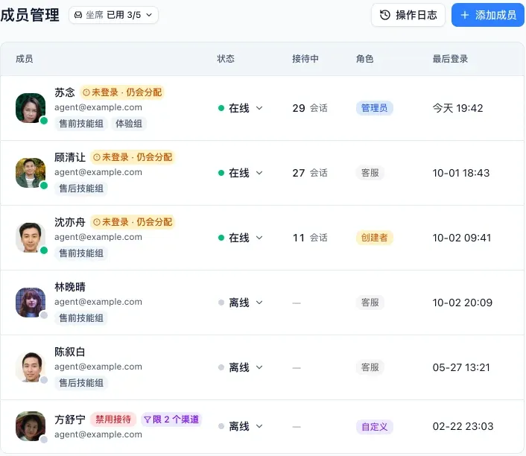The height and width of the screenshot is (456, 526).
Task: Open 陈叙白's 离线 status dropdown
Action: (x=240, y=367)
